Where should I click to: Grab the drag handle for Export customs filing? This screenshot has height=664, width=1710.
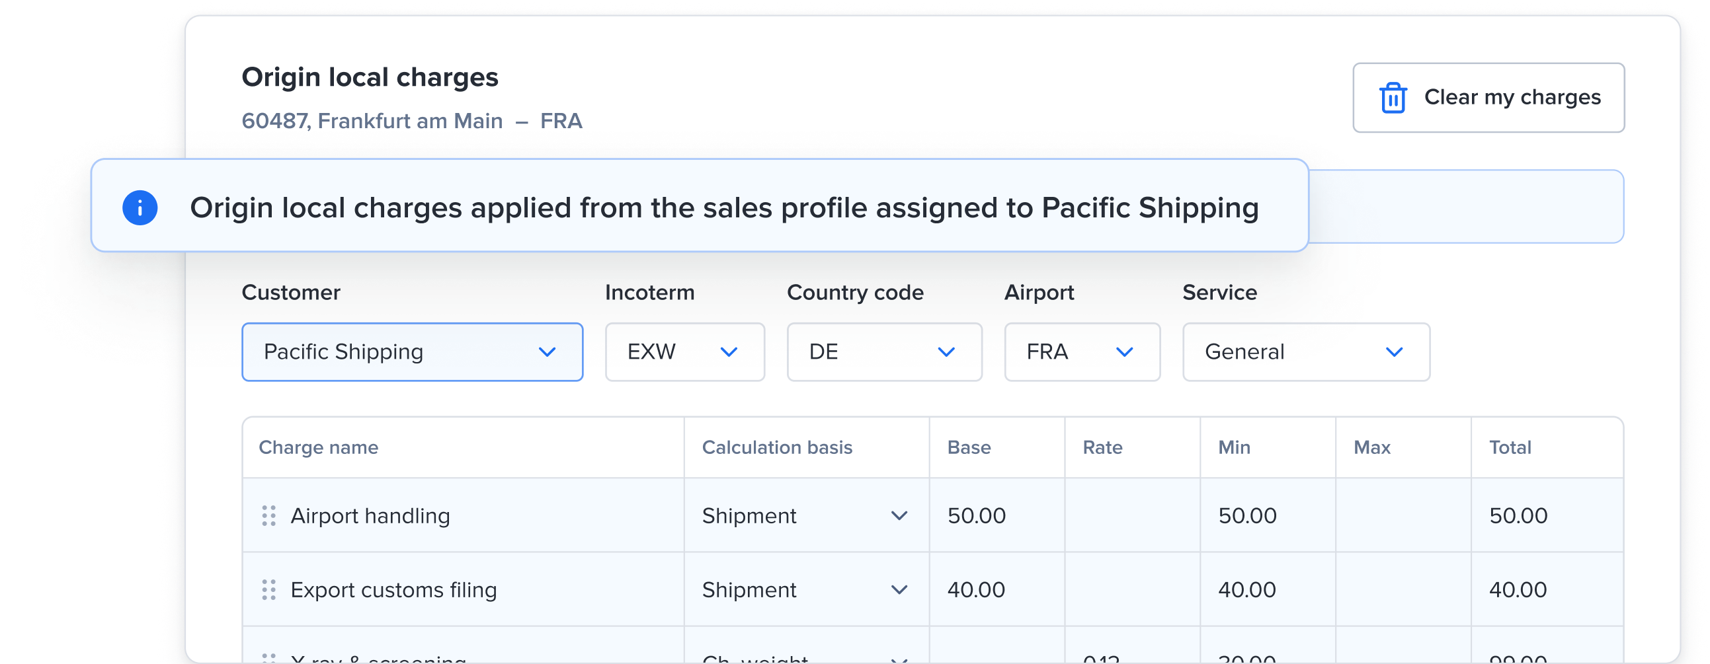[x=269, y=590]
